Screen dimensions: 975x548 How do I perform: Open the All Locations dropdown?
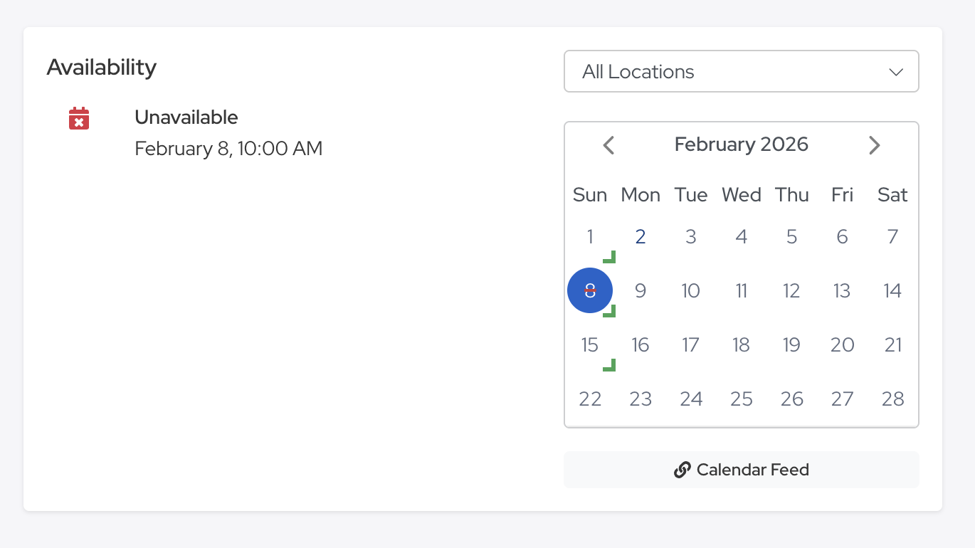pyautogui.click(x=740, y=71)
